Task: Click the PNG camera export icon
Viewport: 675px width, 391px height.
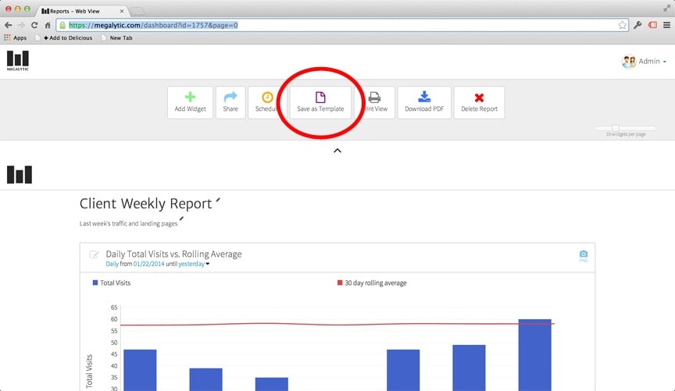Action: [x=584, y=255]
